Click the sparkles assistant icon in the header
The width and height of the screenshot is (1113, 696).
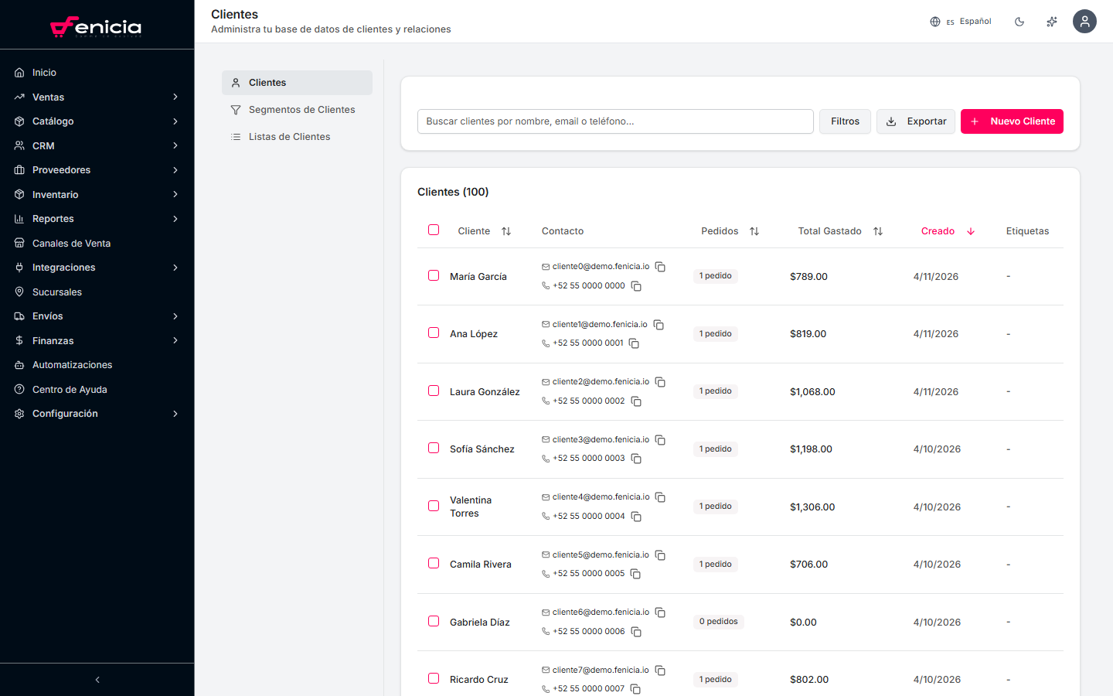click(x=1052, y=21)
